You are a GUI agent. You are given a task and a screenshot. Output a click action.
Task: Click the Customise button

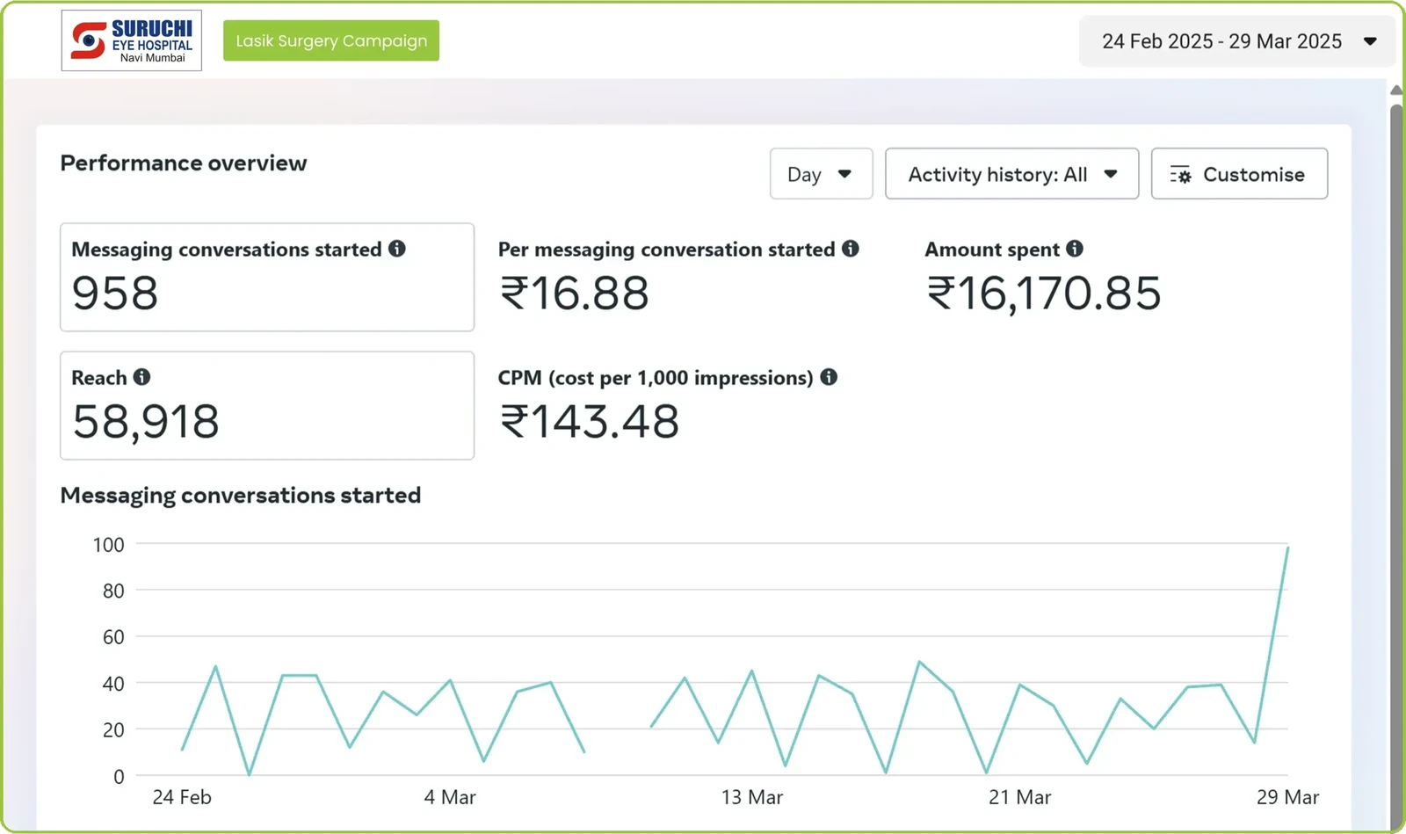click(x=1239, y=174)
